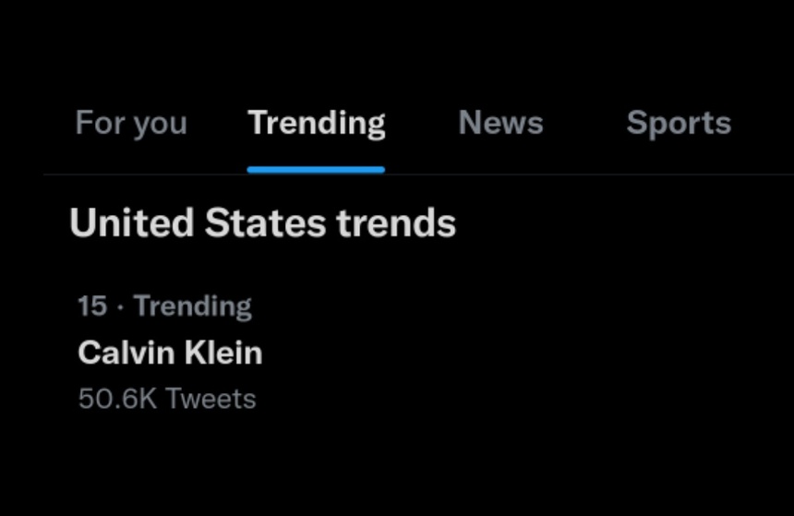Click the word "Tweets" under Calvin Klein

click(211, 399)
